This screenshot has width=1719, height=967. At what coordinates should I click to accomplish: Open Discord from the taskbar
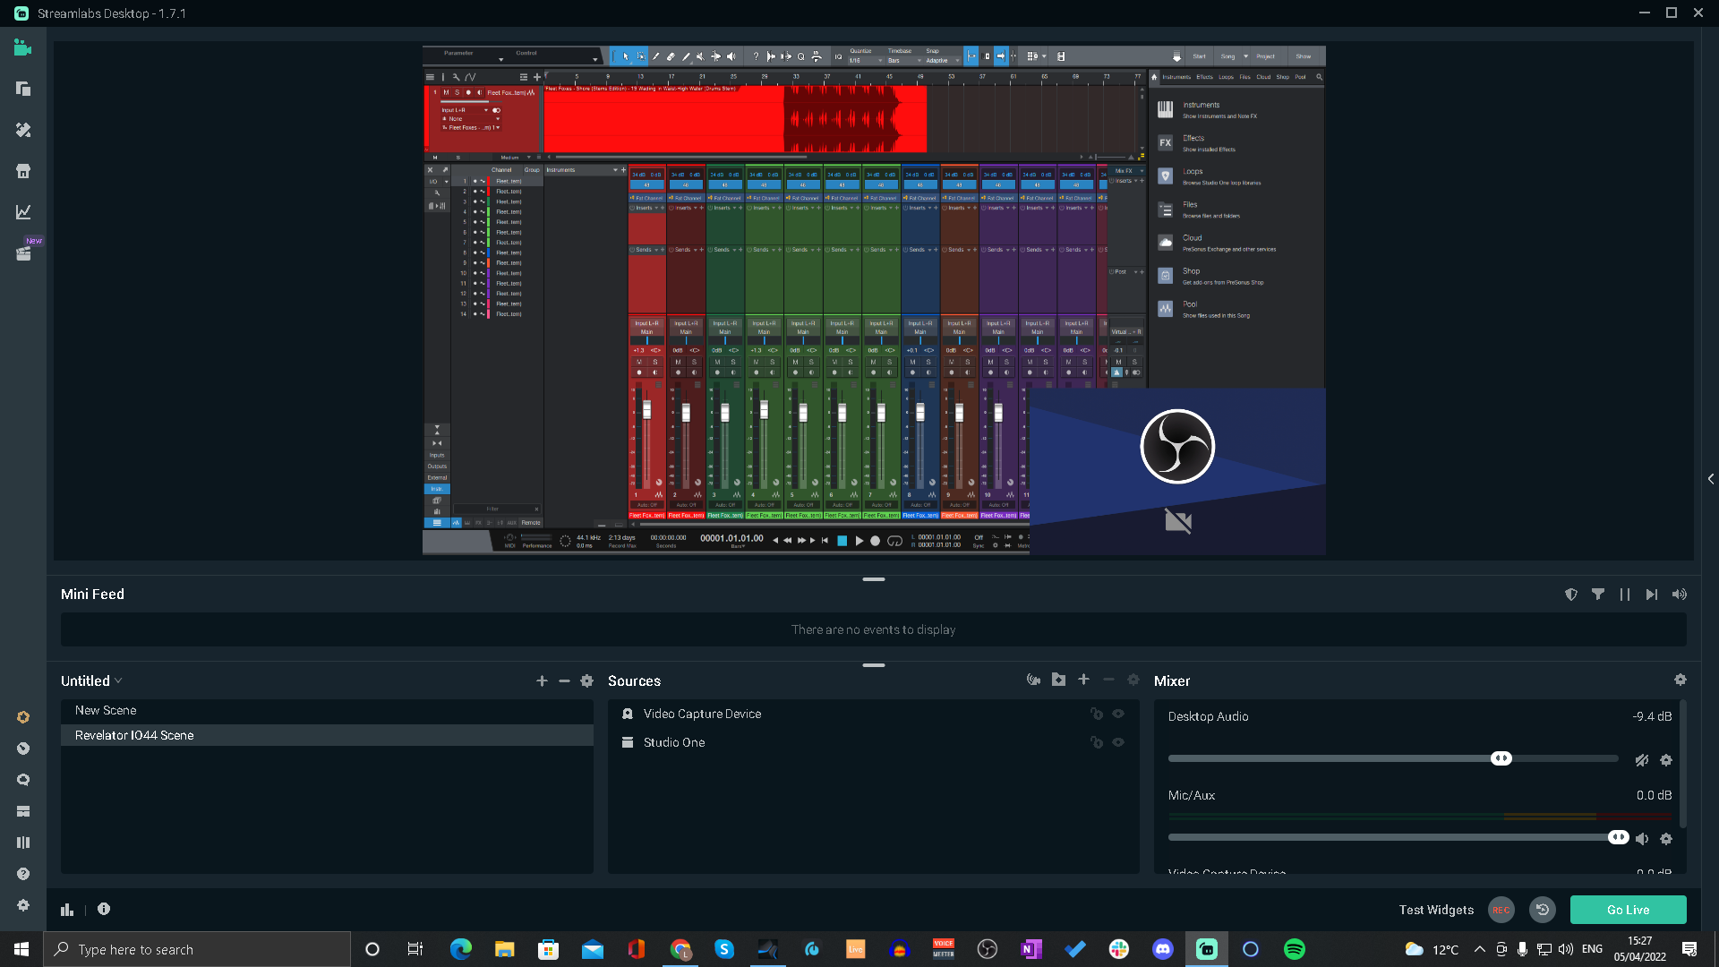pyautogui.click(x=1163, y=949)
